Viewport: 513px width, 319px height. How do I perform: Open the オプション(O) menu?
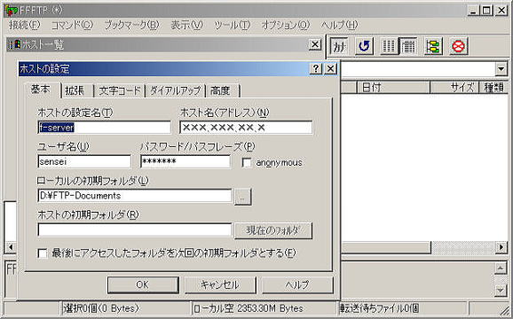pyautogui.click(x=285, y=25)
